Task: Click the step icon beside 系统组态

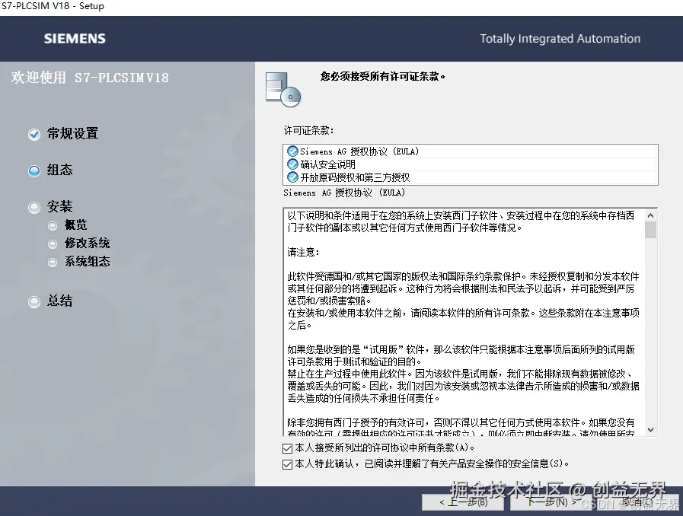Action: point(53,262)
